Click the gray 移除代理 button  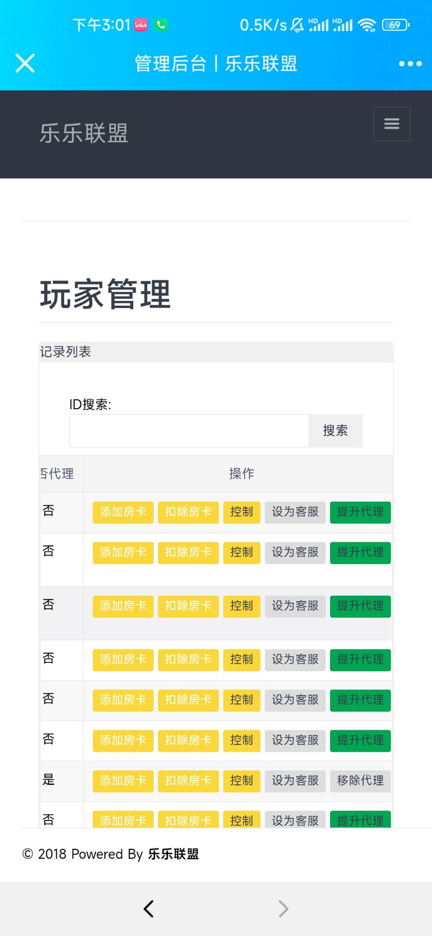point(360,781)
